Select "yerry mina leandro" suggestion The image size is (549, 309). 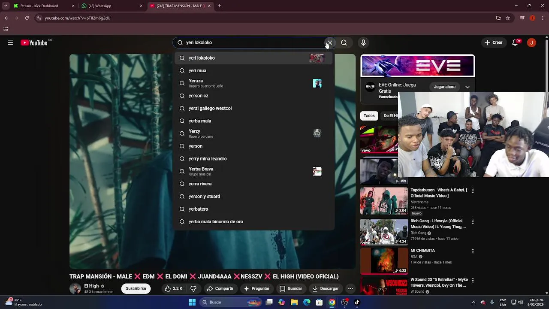253,159
